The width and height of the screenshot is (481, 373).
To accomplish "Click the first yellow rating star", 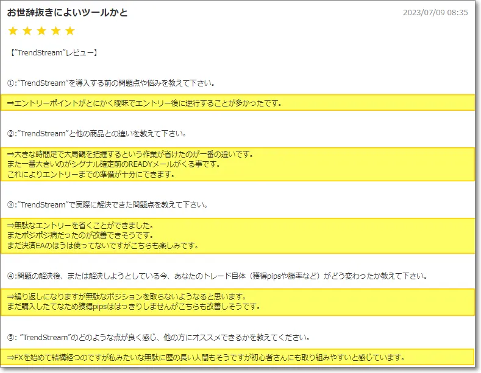I will 13,30.
